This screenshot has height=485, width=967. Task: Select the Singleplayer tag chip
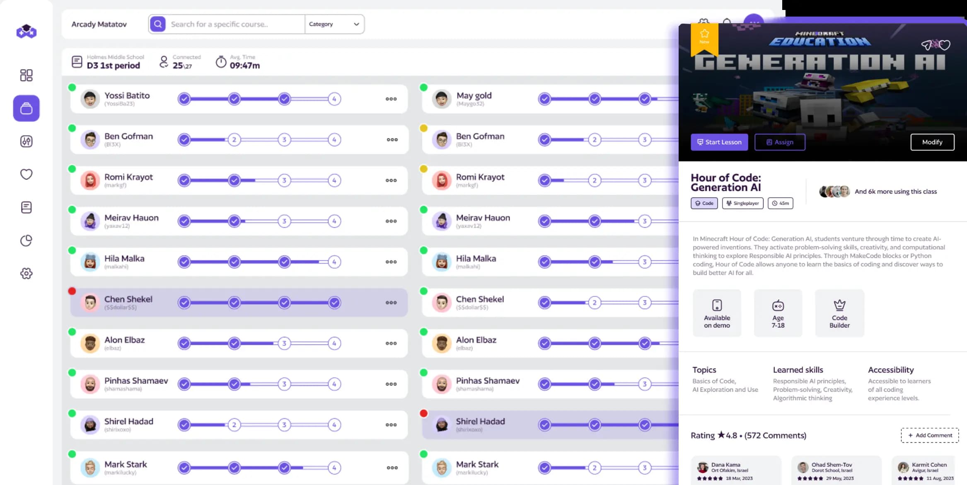click(x=742, y=203)
